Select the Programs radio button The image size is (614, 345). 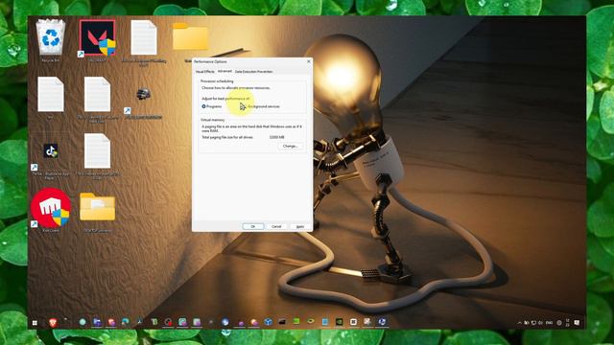212,106
